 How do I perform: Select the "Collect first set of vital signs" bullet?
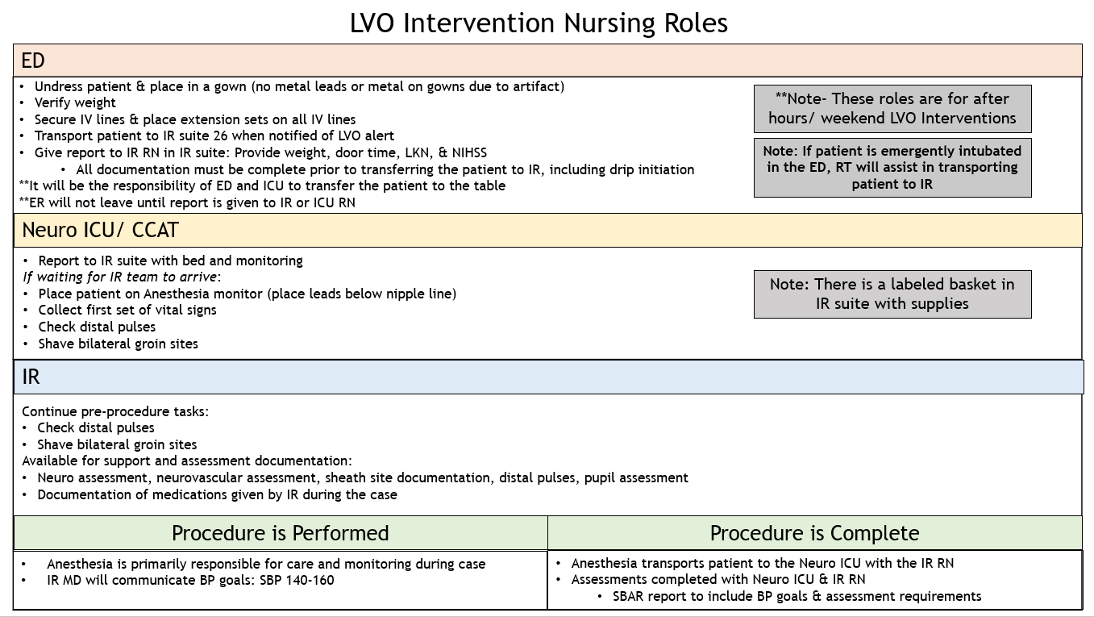point(127,310)
